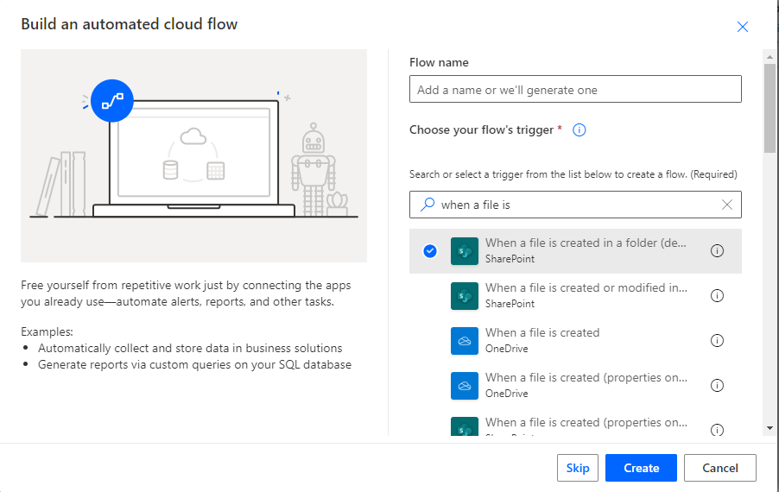779x492 pixels.
Task: Click info icon beside Choose your flow's trigger
Action: pyautogui.click(x=579, y=130)
